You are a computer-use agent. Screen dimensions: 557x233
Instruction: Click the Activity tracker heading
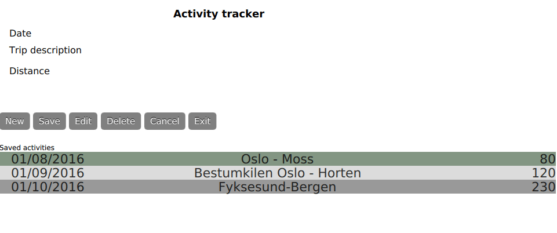219,14
